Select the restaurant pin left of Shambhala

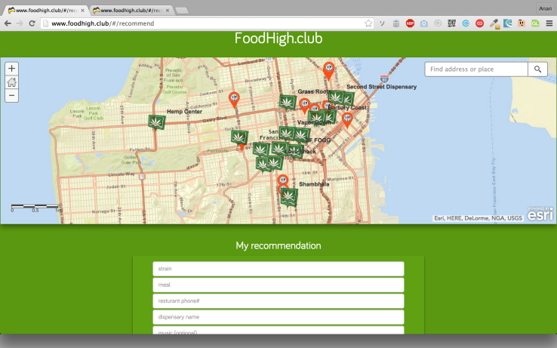click(283, 181)
